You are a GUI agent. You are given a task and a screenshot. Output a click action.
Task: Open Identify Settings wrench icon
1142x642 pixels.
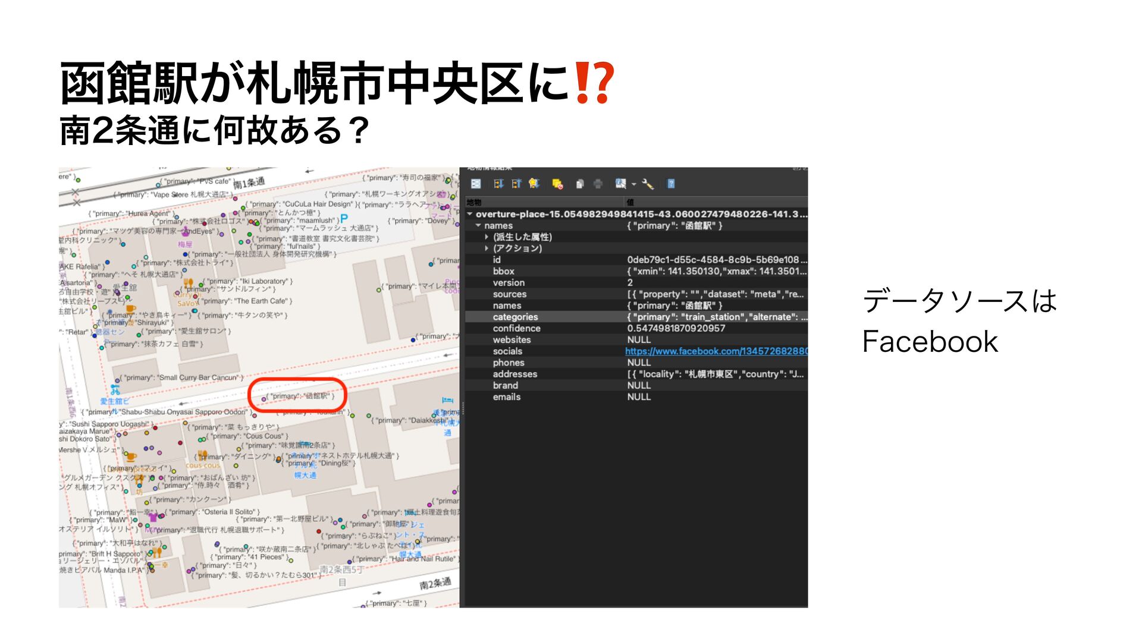pos(648,184)
